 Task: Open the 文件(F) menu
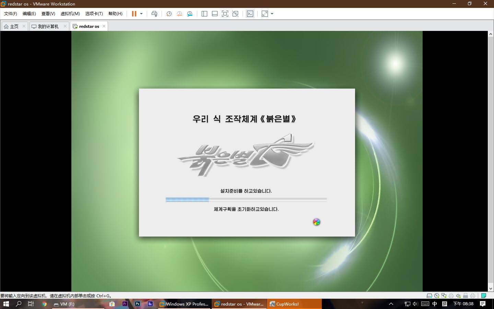coord(11,14)
